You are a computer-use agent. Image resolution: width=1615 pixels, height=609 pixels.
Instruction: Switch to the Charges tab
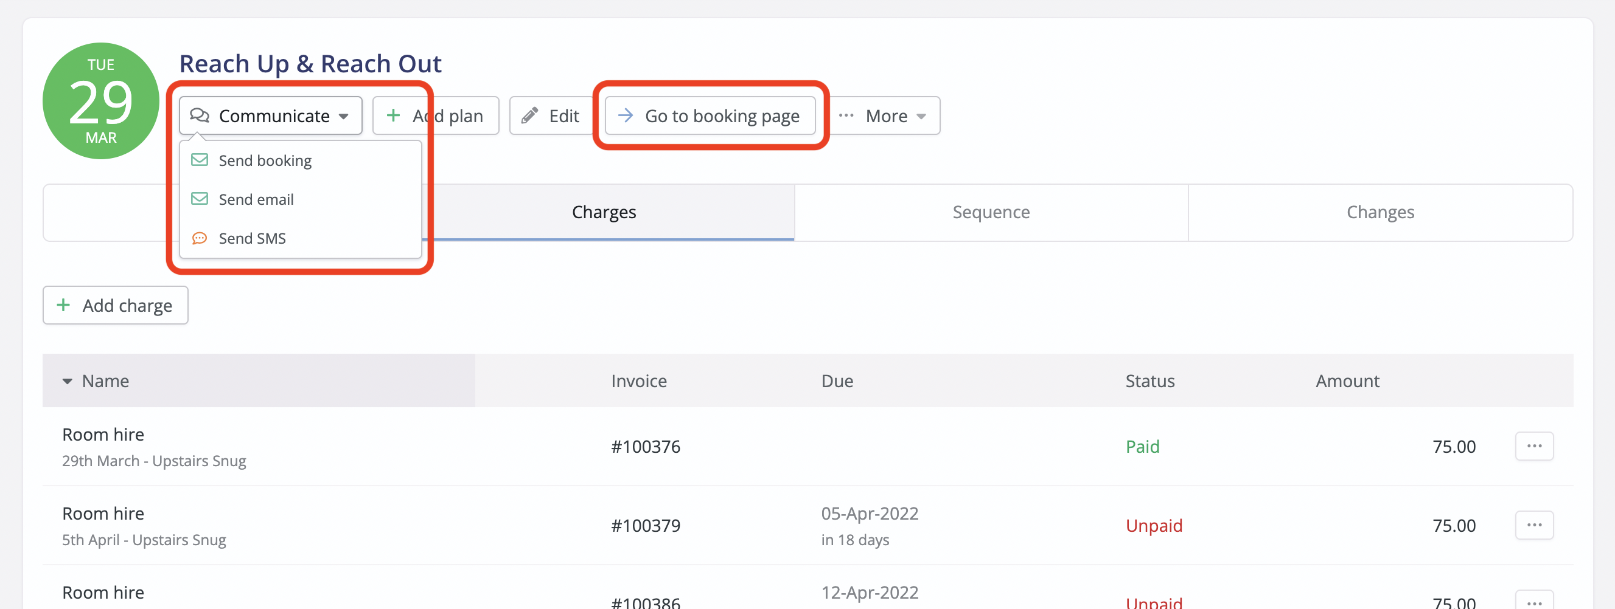click(x=604, y=212)
